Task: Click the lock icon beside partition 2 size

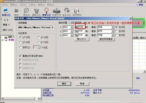Action: pyautogui.click(x=76, y=31)
